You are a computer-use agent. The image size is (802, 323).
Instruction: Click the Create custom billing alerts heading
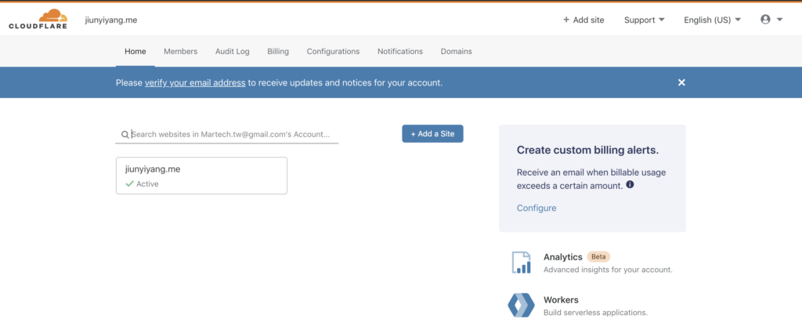(x=587, y=150)
